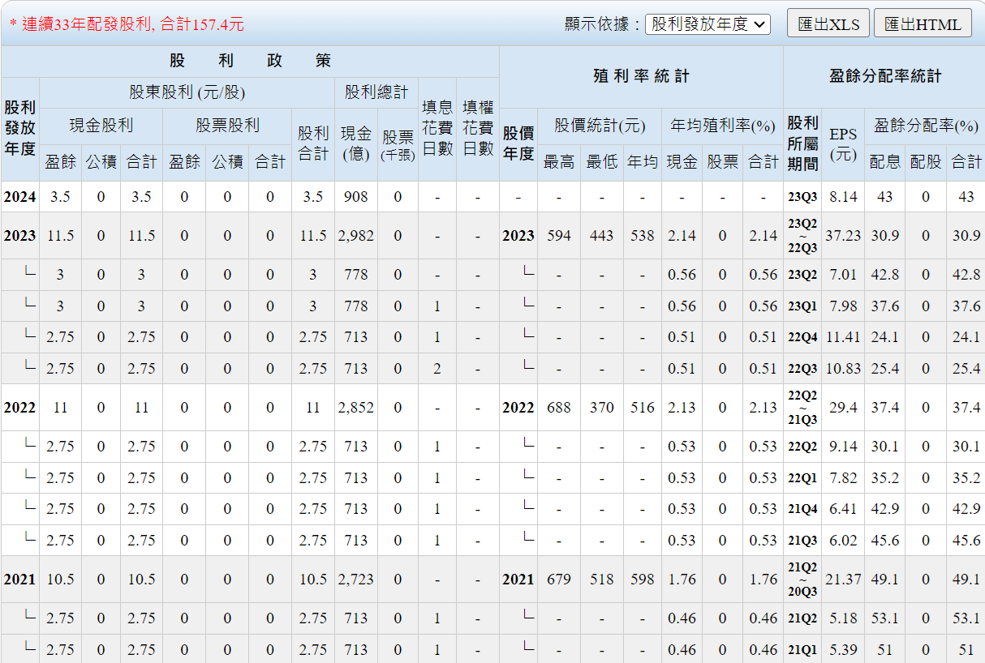
Task: Select the 盈餘分配率統計 section header
Action: coord(884,76)
